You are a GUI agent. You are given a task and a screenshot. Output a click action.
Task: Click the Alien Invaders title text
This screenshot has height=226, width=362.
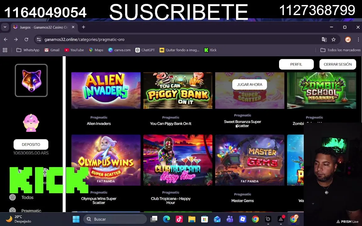[99, 124]
